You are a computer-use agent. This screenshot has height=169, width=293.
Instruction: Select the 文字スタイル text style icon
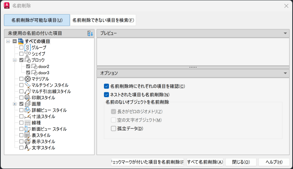point(28,147)
